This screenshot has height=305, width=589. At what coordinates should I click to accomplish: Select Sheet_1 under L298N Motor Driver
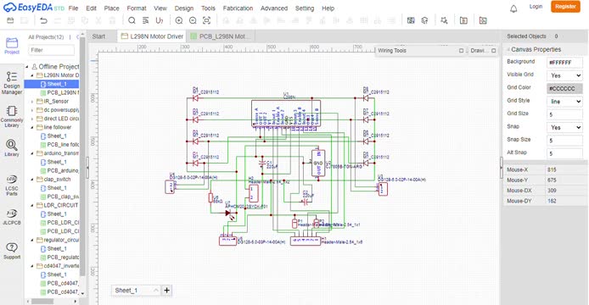click(52, 84)
